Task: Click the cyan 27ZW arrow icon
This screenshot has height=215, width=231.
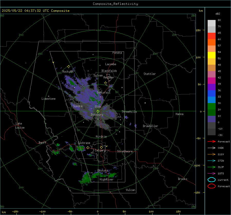Action: pyautogui.click(x=211, y=161)
